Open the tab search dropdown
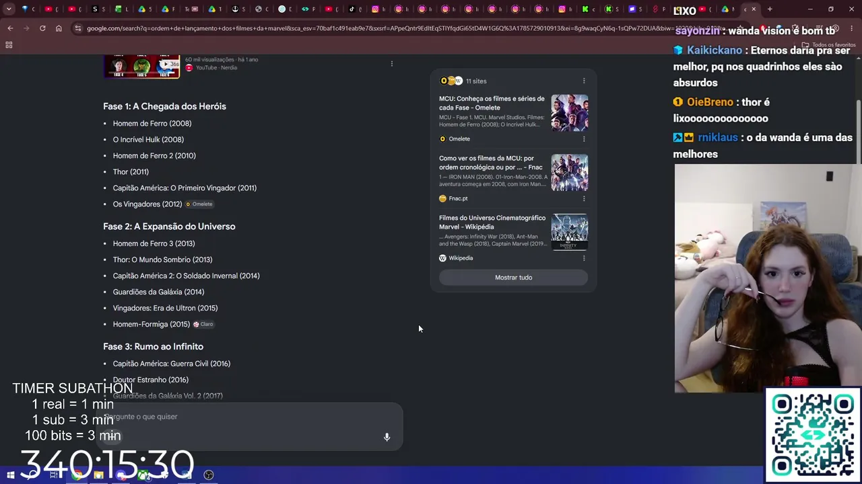This screenshot has height=484, width=862. pyautogui.click(x=9, y=9)
